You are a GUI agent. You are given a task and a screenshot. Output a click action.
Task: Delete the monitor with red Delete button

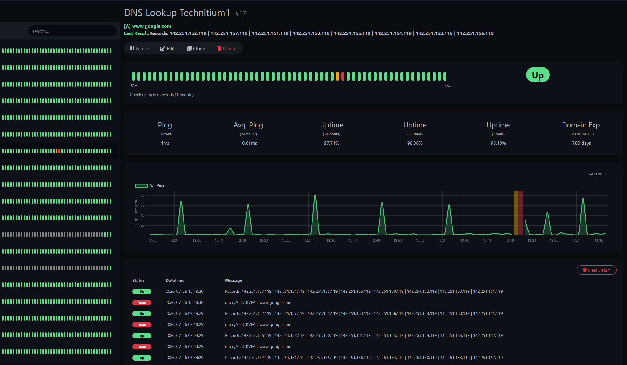coord(227,48)
